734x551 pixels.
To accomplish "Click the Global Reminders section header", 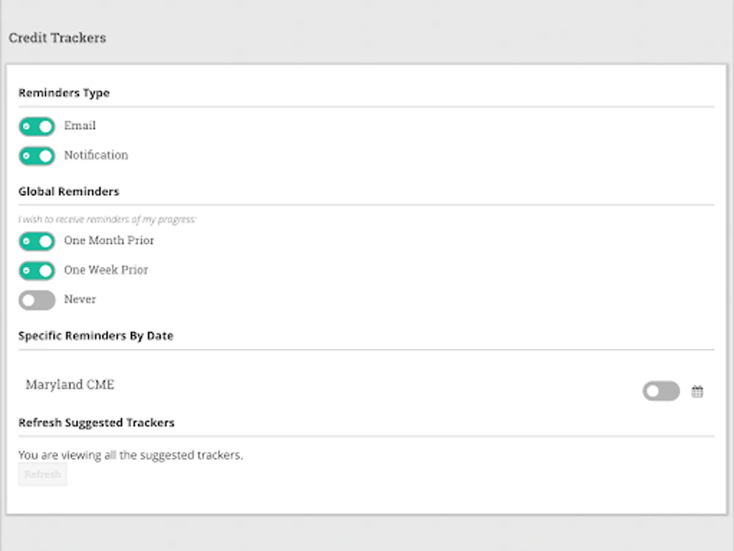I will coord(69,191).
